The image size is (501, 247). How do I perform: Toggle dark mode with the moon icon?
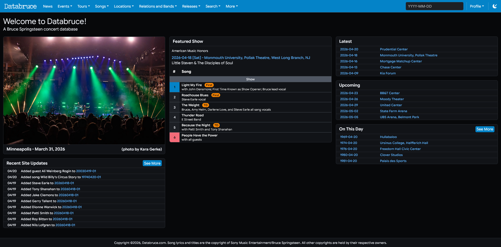click(x=494, y=6)
